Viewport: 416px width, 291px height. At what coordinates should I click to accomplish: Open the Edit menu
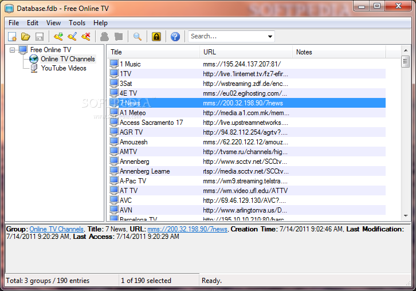33,23
